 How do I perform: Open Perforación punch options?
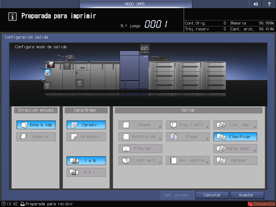pos(140,137)
